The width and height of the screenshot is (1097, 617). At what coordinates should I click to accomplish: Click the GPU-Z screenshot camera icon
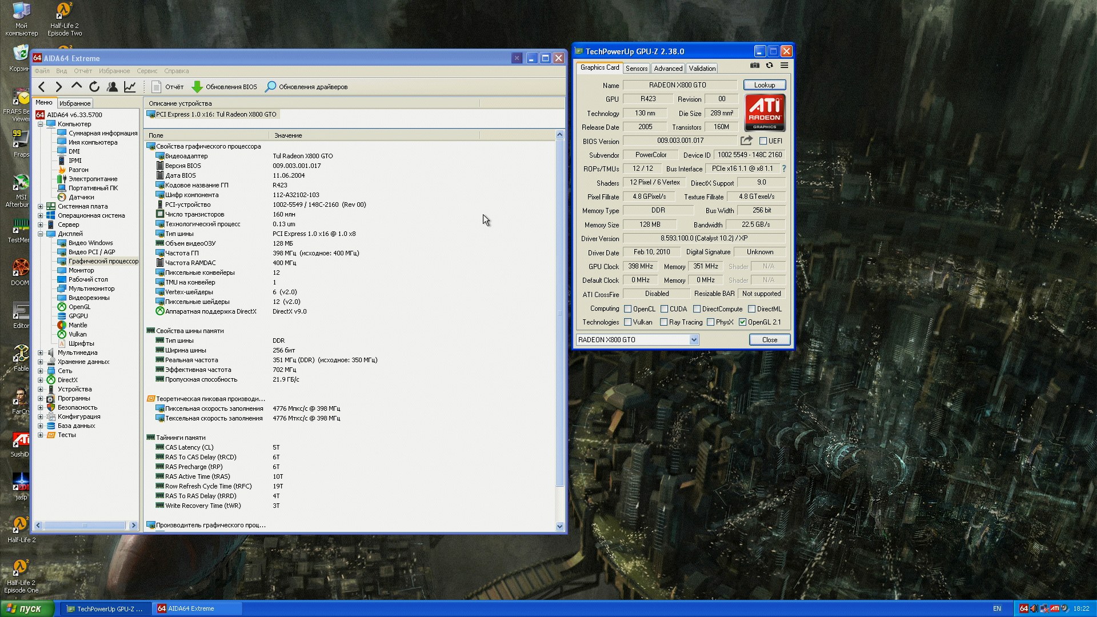click(x=755, y=66)
